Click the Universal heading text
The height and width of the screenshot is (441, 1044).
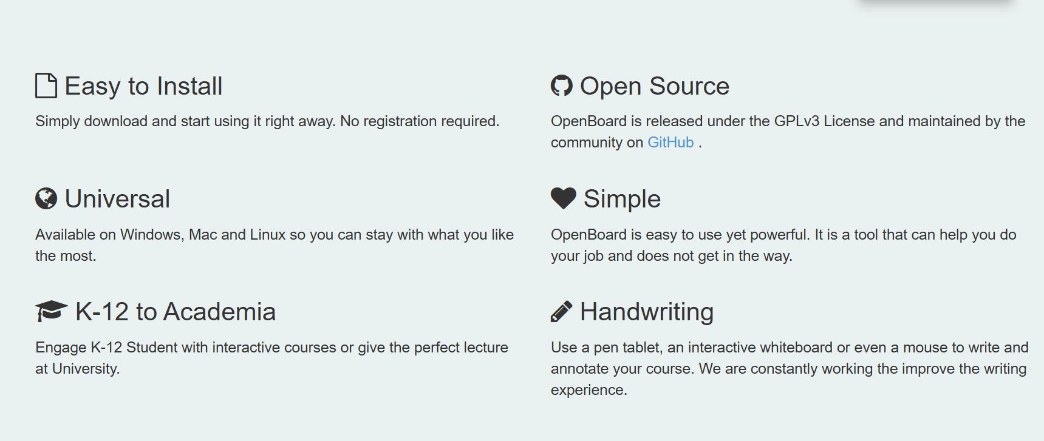[x=117, y=199]
